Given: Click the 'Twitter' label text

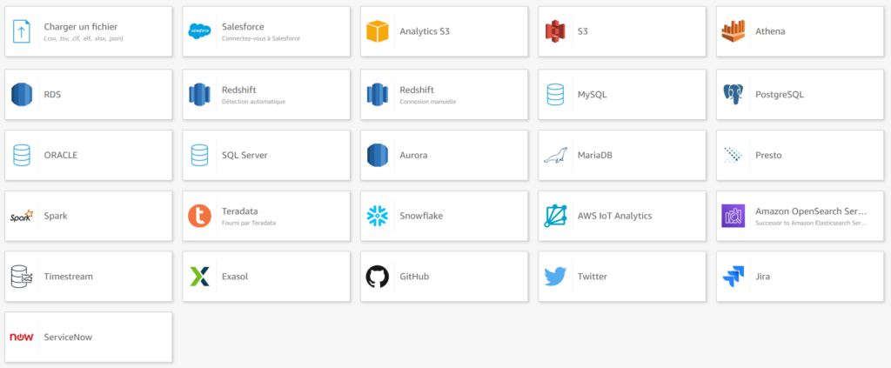Looking at the screenshot, I should (x=592, y=277).
